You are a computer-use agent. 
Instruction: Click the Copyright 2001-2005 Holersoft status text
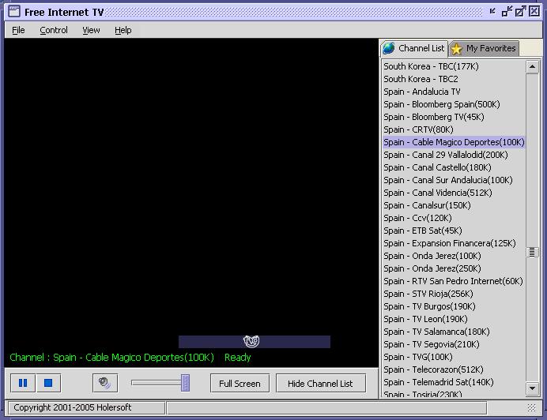[72, 407]
